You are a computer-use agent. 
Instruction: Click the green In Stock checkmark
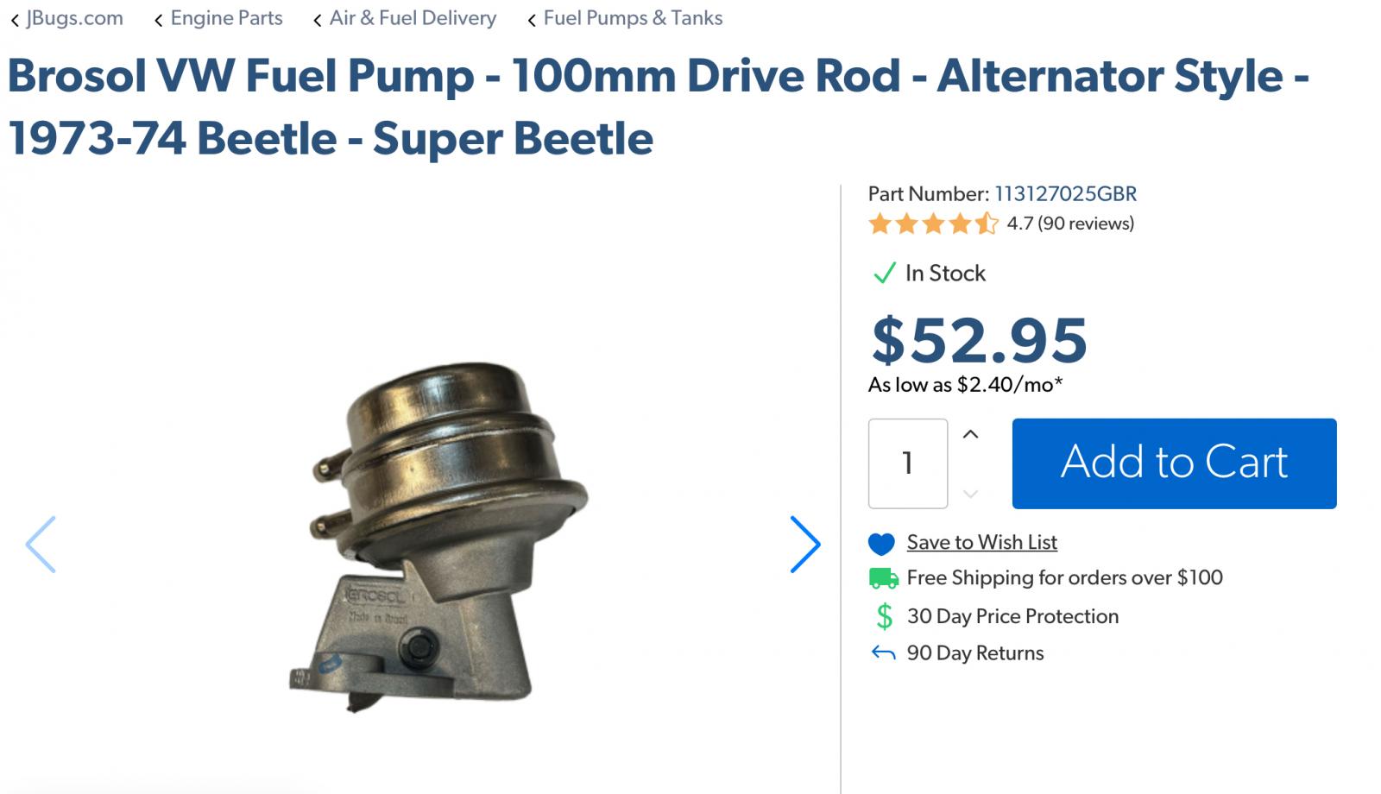pos(884,274)
